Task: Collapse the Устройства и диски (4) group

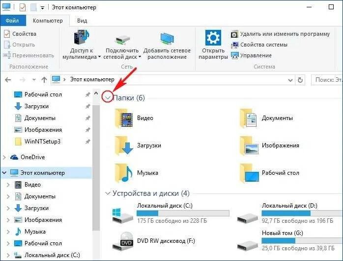Action: (x=108, y=193)
